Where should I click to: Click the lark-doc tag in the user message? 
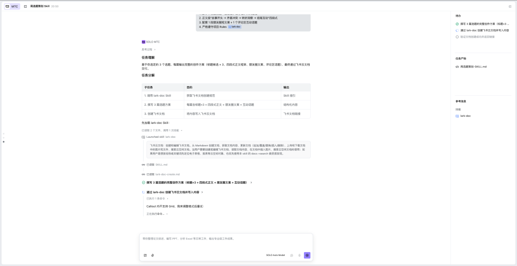click(x=235, y=27)
